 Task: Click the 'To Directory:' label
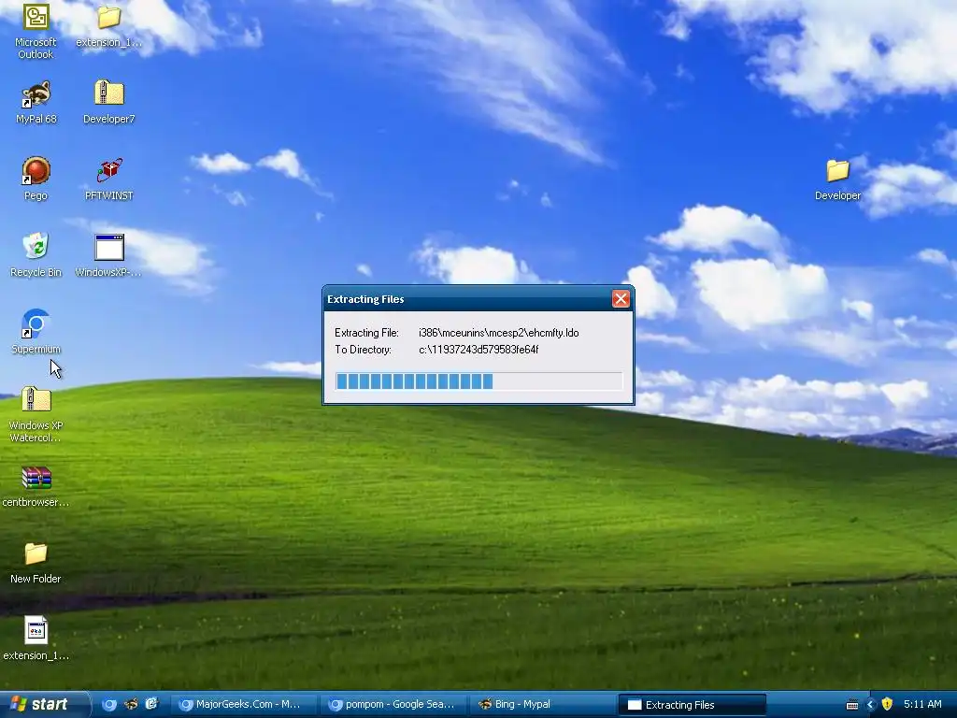(x=363, y=350)
